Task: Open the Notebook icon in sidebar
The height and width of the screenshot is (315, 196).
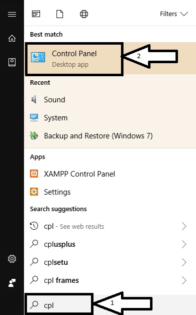Action: [12, 62]
